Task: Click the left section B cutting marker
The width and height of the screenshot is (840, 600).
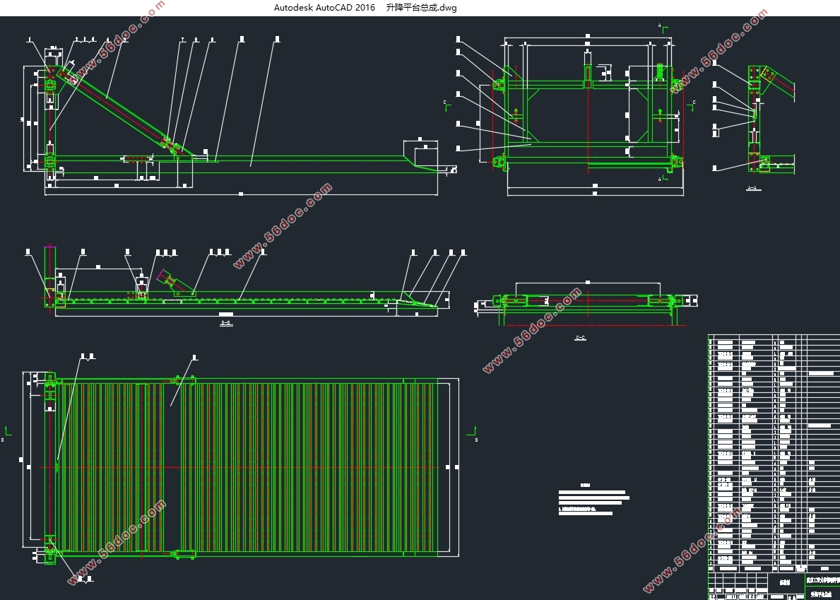Action: coord(7,433)
